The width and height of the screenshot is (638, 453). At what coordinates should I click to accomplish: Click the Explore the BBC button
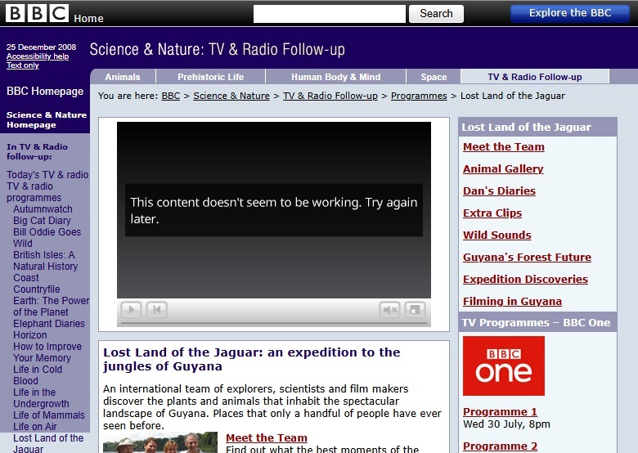570,13
